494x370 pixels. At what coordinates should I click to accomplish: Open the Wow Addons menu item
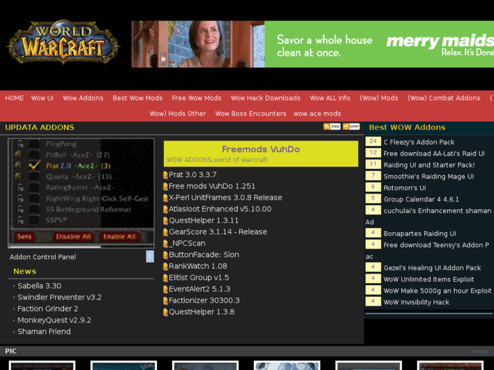83,98
